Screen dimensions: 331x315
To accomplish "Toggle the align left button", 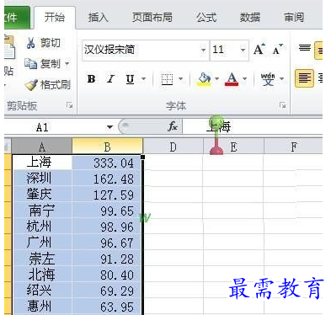I will point(304,78).
